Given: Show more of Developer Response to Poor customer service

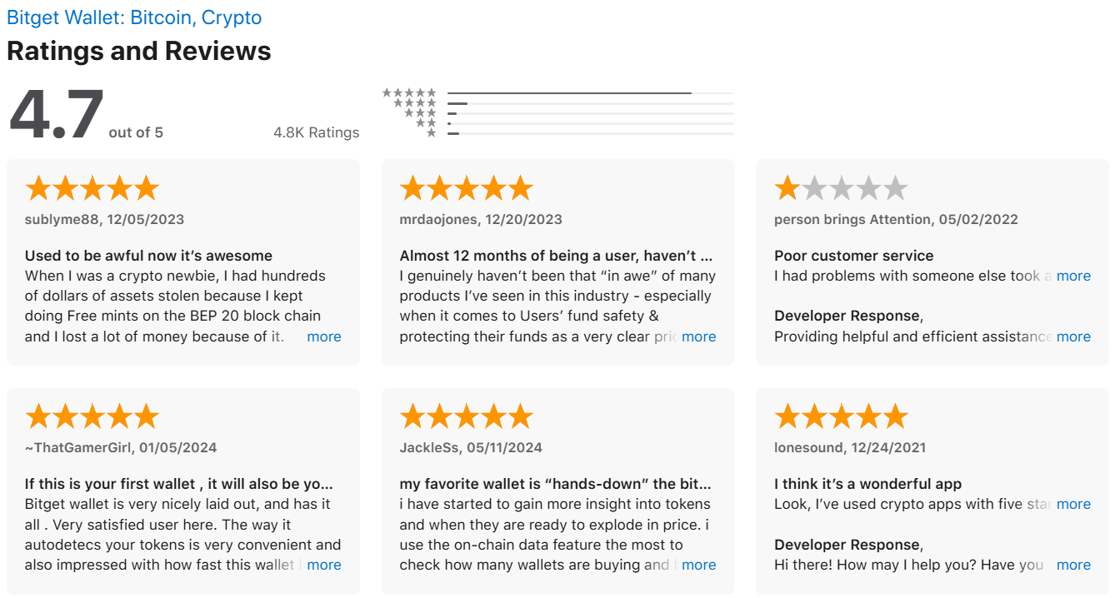Looking at the screenshot, I should [1073, 336].
